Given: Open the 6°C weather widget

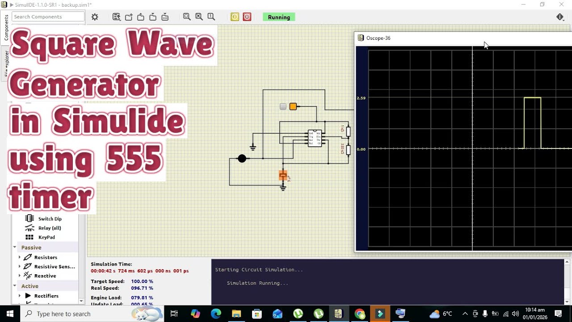Looking at the screenshot, I should [x=441, y=314].
